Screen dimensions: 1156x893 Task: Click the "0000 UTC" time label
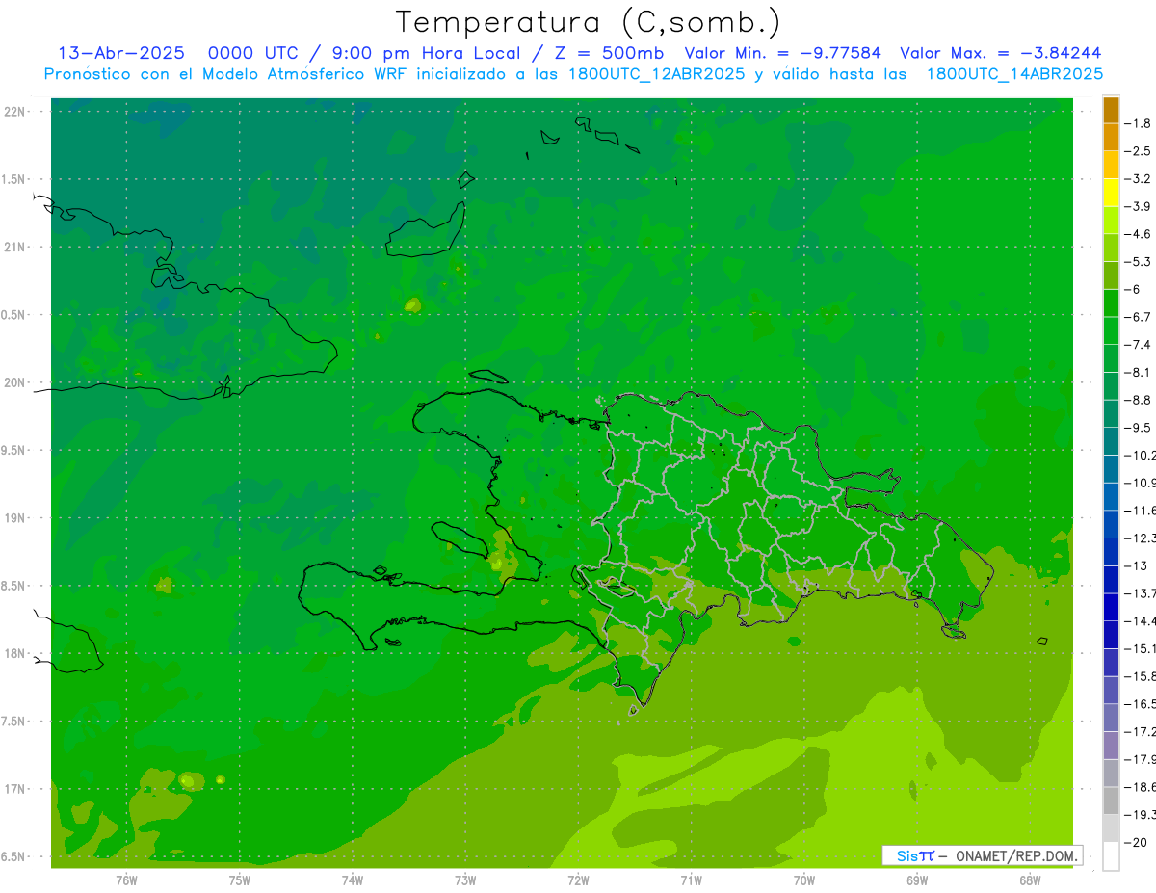click(x=254, y=53)
